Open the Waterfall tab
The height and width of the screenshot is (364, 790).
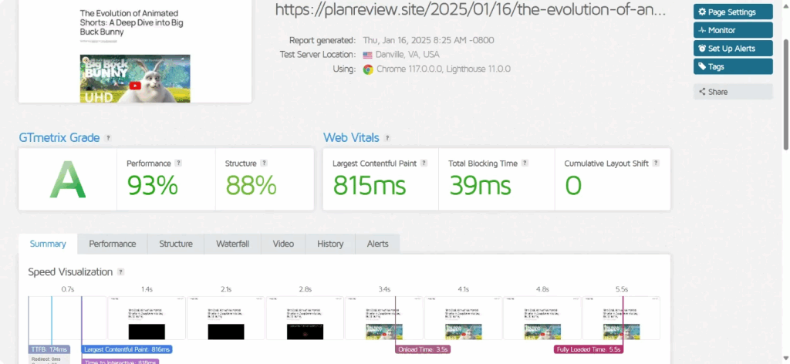pos(232,244)
